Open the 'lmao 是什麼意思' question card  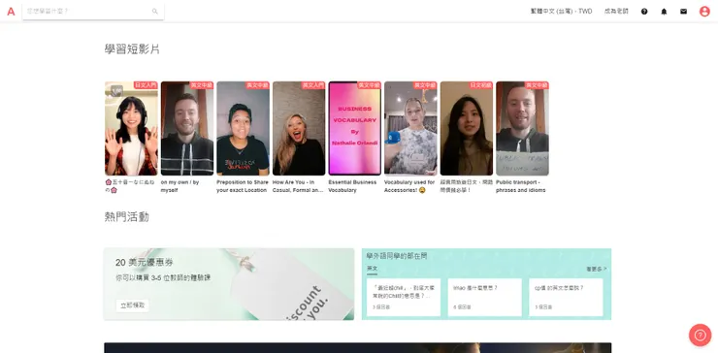tap(484, 297)
